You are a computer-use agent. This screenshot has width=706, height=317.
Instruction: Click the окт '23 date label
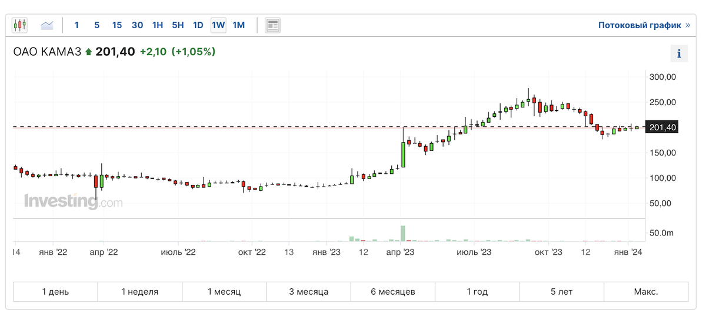pos(548,252)
